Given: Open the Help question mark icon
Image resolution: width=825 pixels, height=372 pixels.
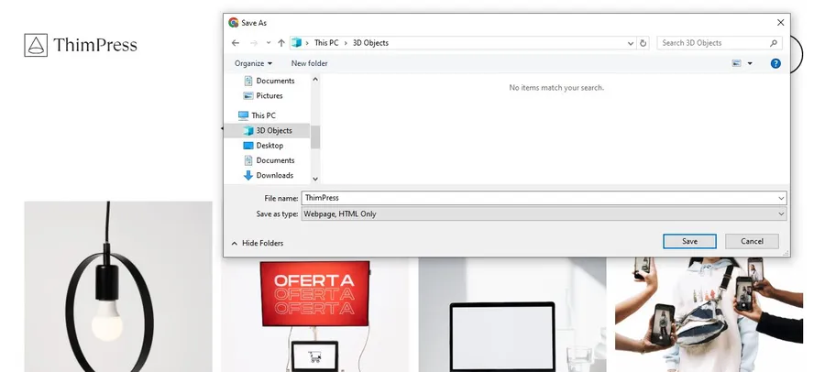Looking at the screenshot, I should (x=775, y=63).
